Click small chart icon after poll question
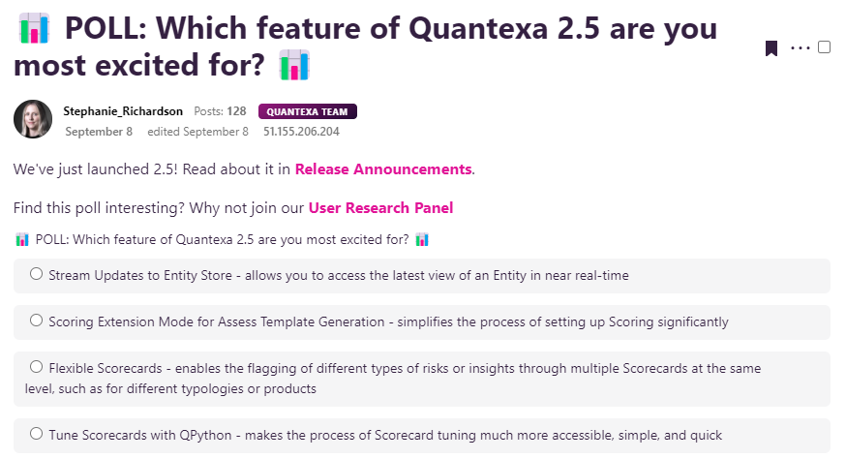Viewport: 846px width, 459px height. coord(422,239)
